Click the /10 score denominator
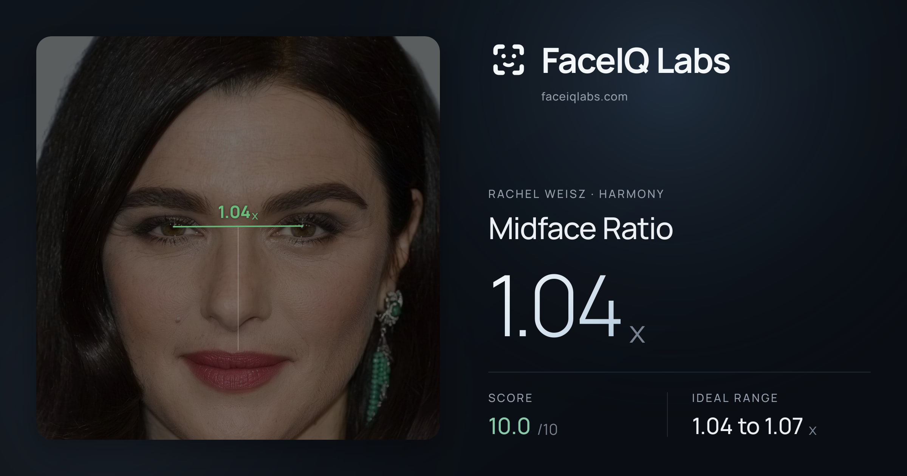Image resolution: width=907 pixels, height=476 pixels. click(548, 430)
